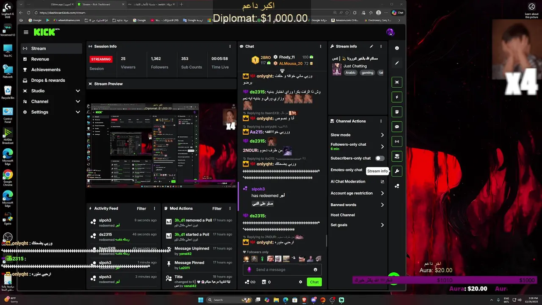Open Mod Actions options menu
The height and width of the screenshot is (305, 542).
230,208
